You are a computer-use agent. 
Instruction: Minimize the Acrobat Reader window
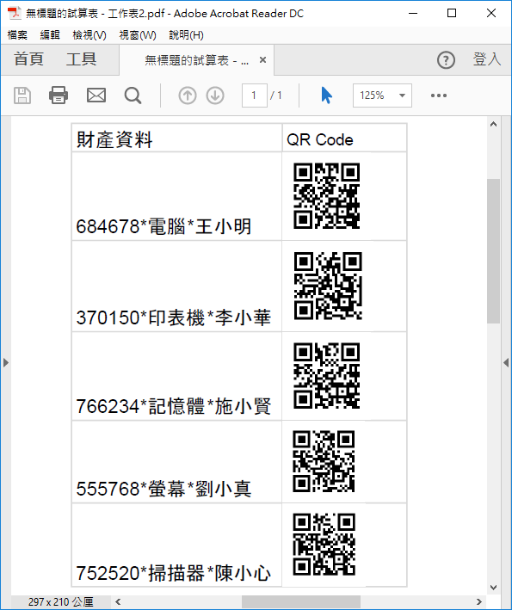click(413, 13)
